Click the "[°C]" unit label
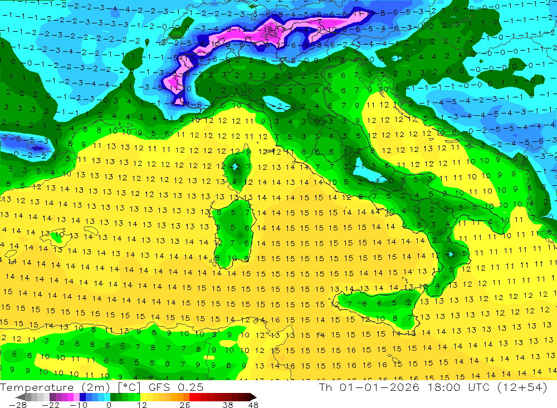The width and height of the screenshot is (557, 408). pyautogui.click(x=129, y=387)
